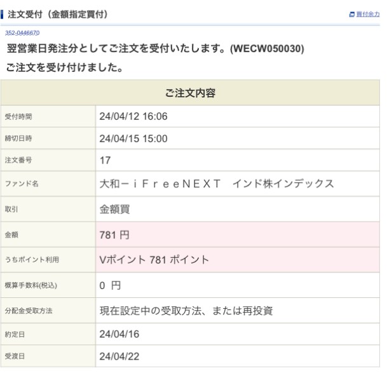Click the 781 円 amount cell

114,235
